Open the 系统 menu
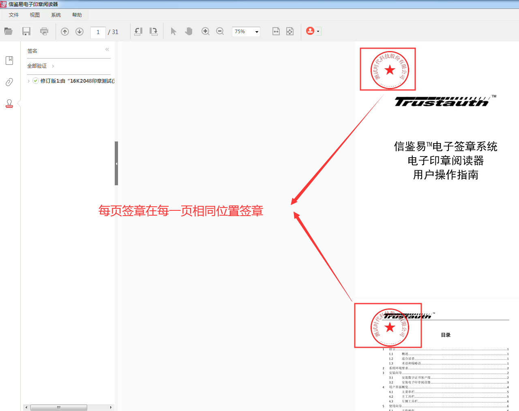This screenshot has height=411, width=519. (x=56, y=15)
